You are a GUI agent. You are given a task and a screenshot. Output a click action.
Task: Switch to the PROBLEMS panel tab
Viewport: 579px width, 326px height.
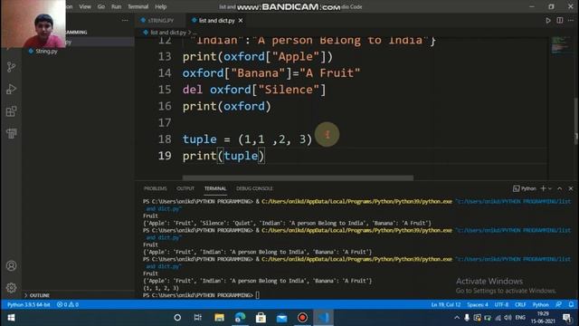pyautogui.click(x=156, y=188)
